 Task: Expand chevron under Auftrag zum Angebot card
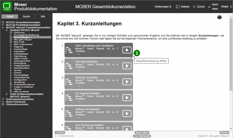click(x=79, y=118)
